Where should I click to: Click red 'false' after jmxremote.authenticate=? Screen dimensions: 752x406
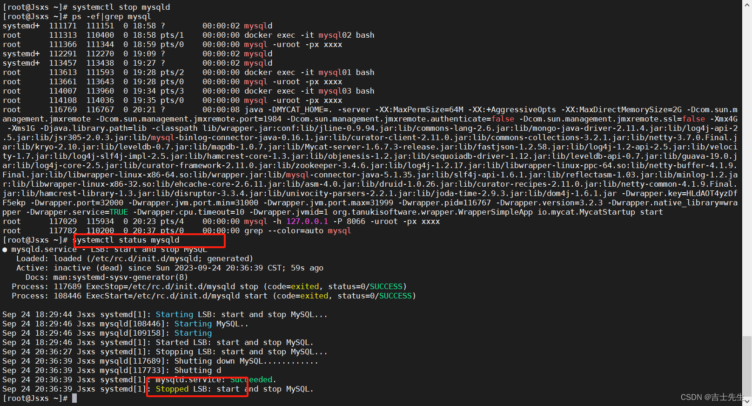pos(503,119)
